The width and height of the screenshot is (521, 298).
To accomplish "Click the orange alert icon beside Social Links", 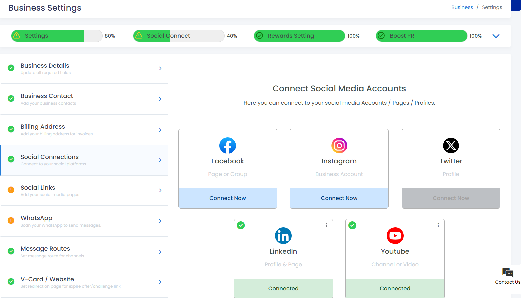I will coord(11,190).
